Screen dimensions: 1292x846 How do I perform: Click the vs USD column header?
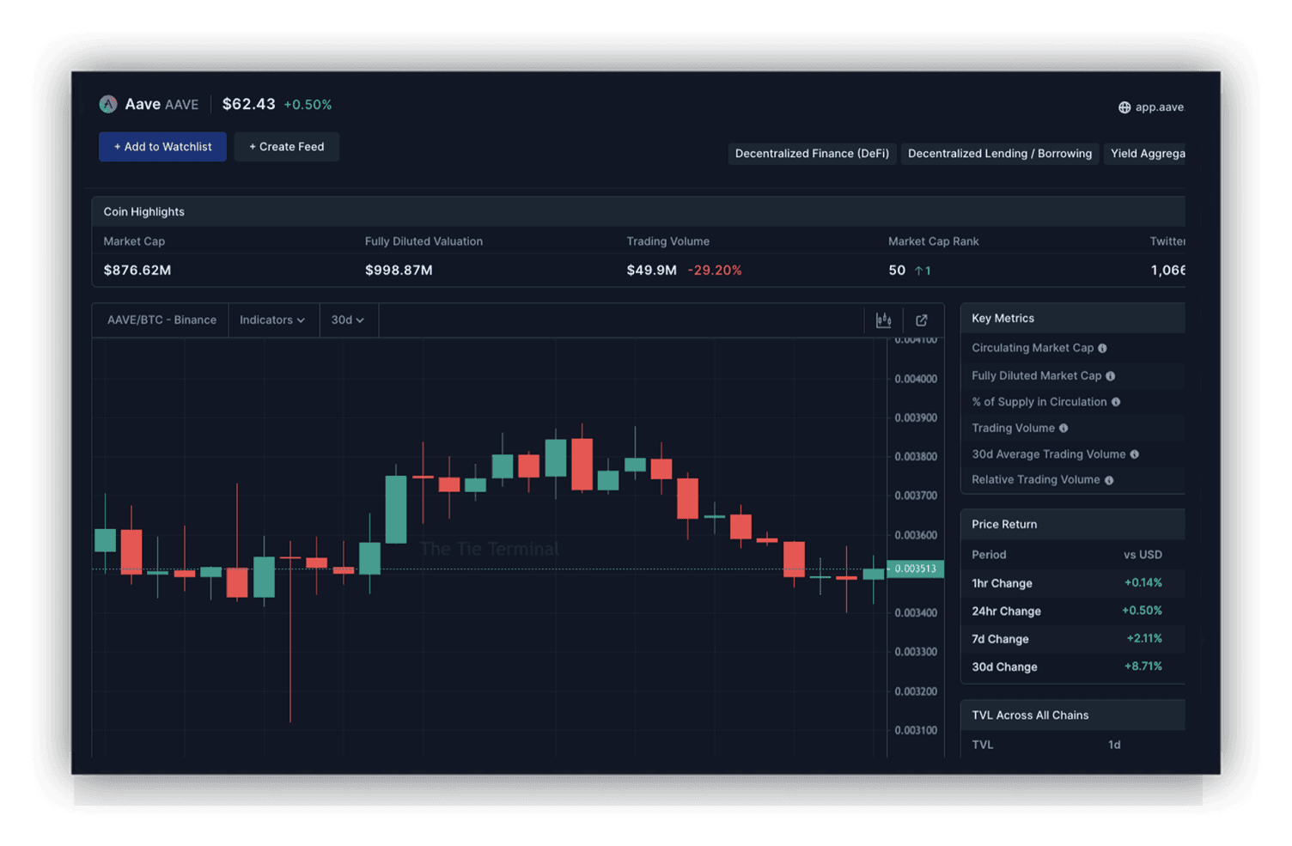tap(1143, 555)
